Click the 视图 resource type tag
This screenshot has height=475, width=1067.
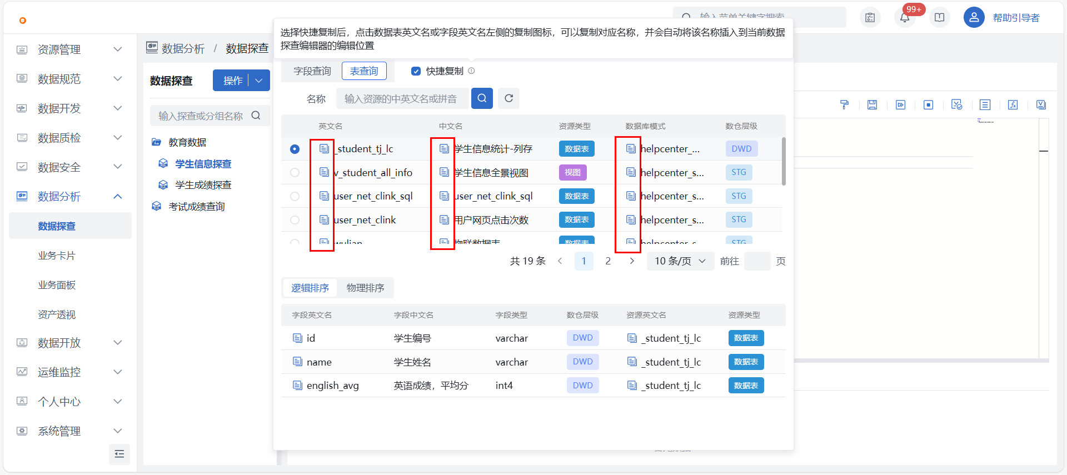click(572, 172)
